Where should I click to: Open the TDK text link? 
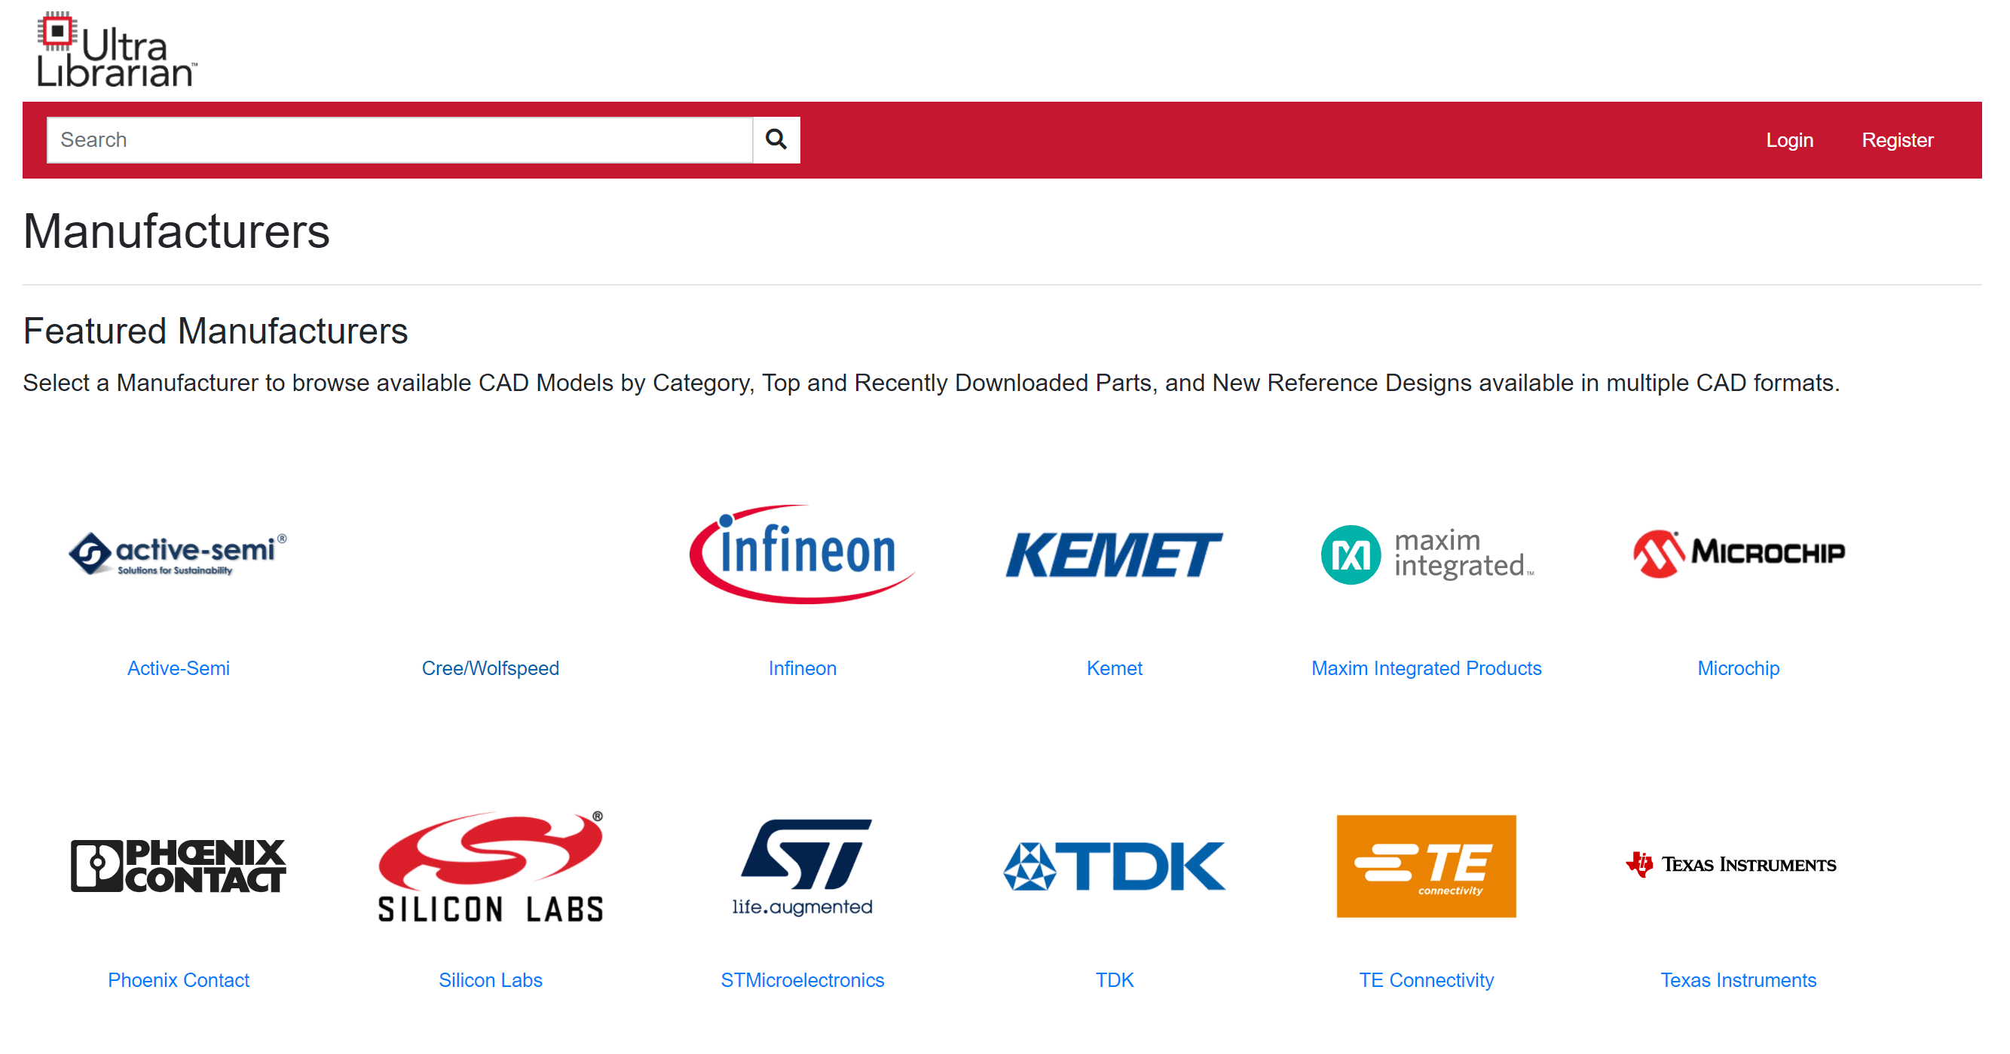click(1114, 980)
